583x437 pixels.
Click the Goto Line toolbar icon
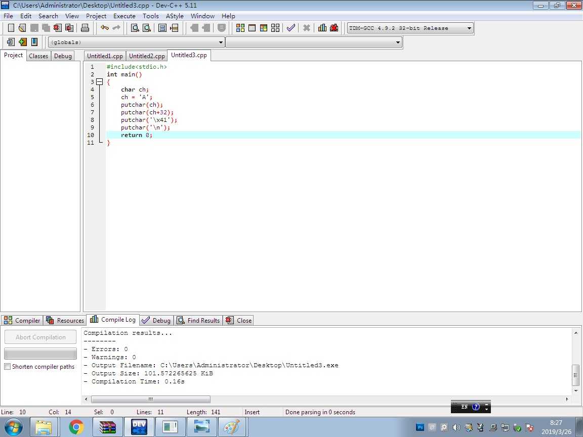[x=175, y=28]
